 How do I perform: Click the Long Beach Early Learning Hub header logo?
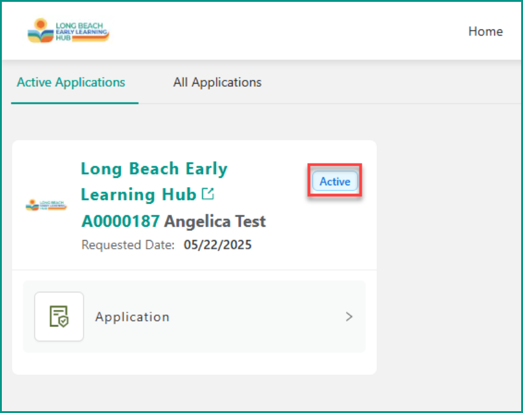click(68, 31)
